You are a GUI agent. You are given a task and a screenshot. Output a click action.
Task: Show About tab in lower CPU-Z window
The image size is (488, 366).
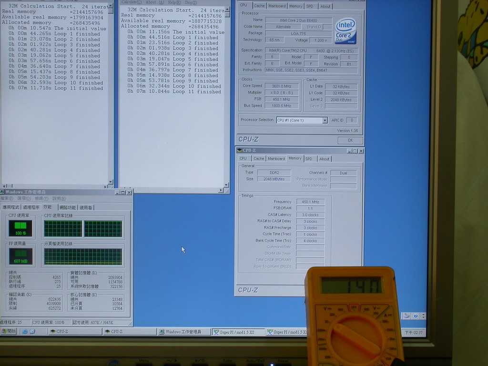(324, 159)
